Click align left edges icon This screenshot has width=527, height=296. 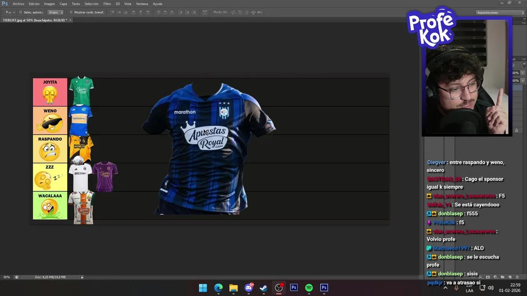[134, 12]
